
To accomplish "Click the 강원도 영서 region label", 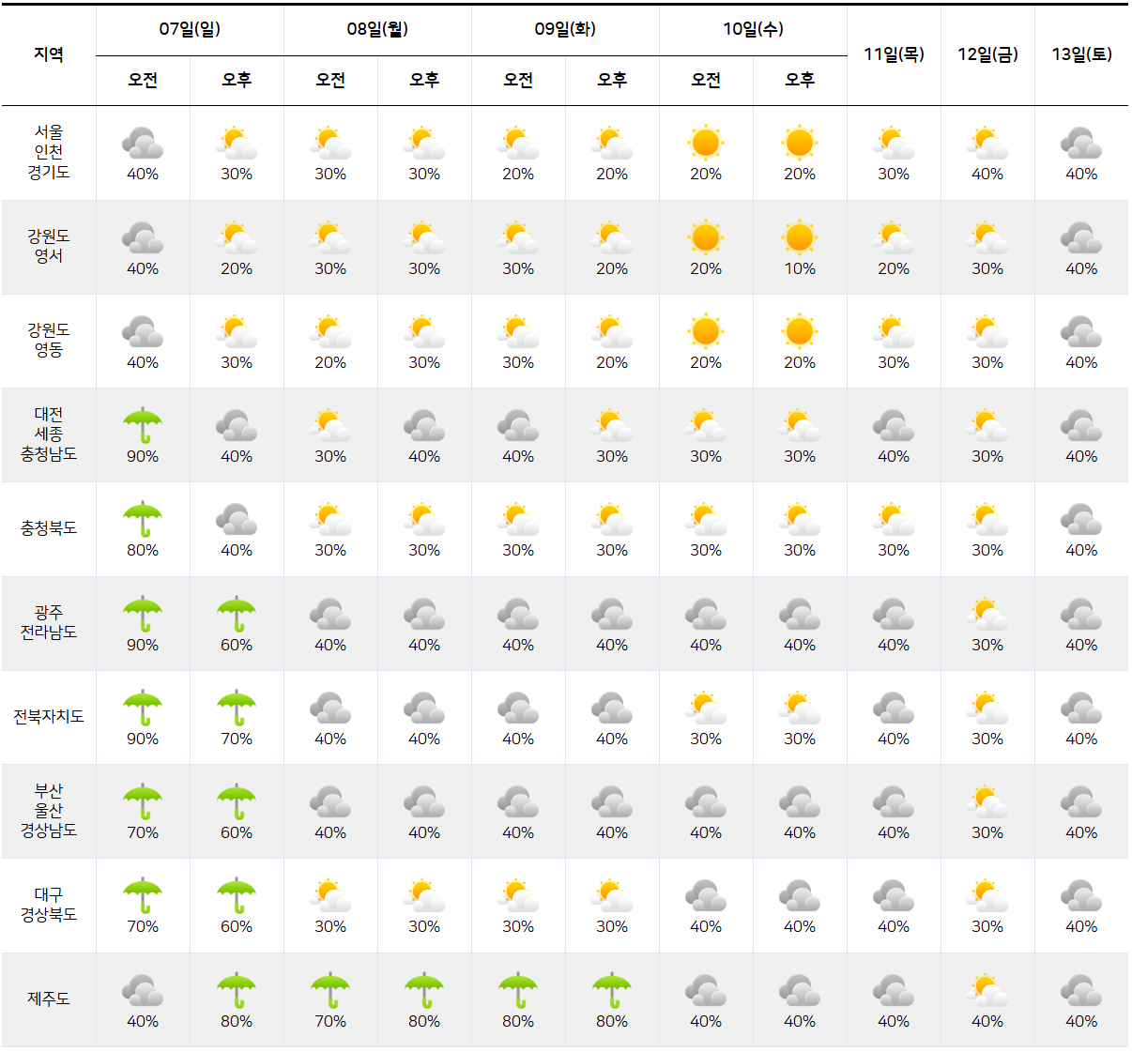I will (x=49, y=246).
